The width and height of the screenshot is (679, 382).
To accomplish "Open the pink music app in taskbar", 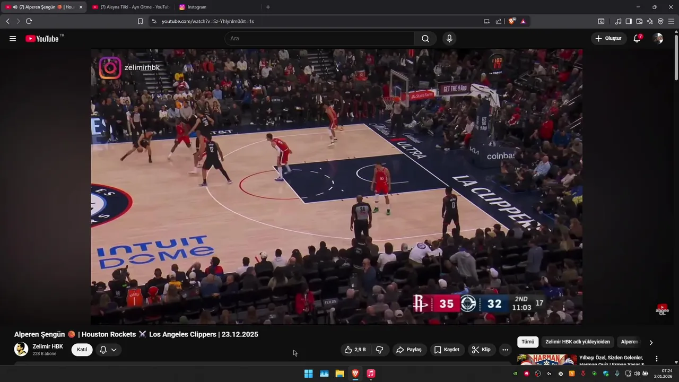I will [371, 374].
